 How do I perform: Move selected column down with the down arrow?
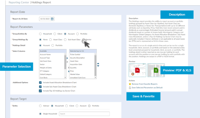tap(98, 66)
